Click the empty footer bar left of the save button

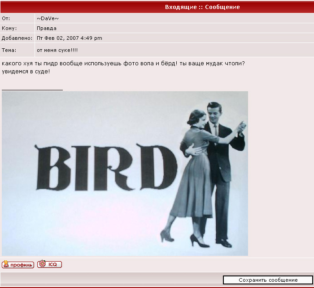tap(111, 280)
